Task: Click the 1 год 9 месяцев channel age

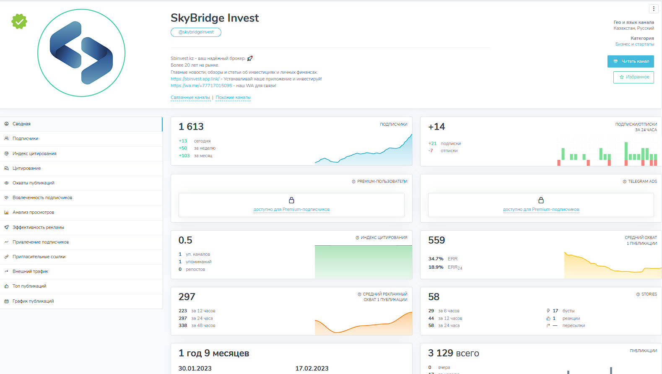Action: 214,353
